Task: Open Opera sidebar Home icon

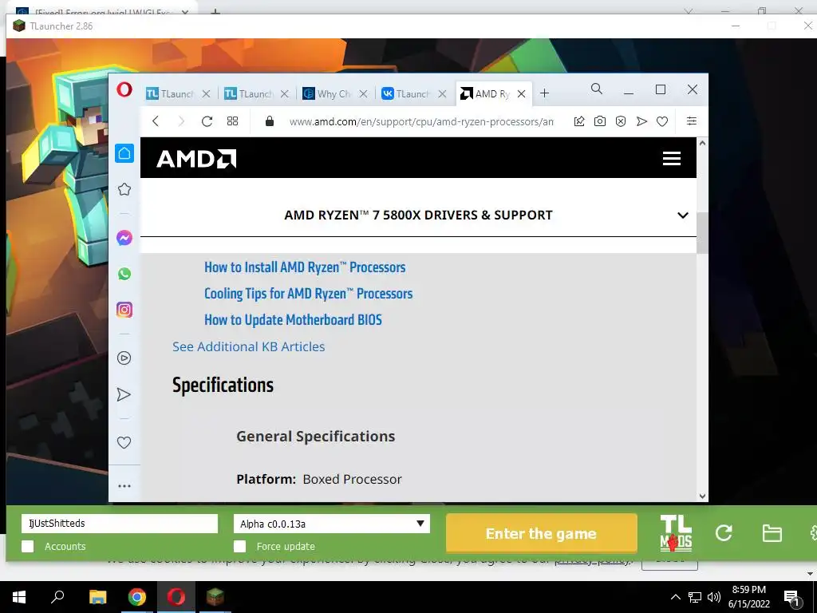Action: [124, 153]
